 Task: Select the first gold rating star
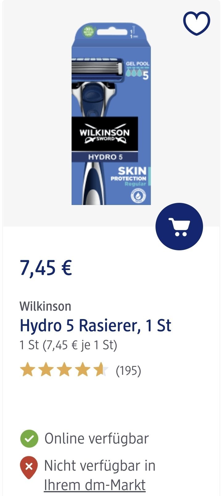click(27, 370)
